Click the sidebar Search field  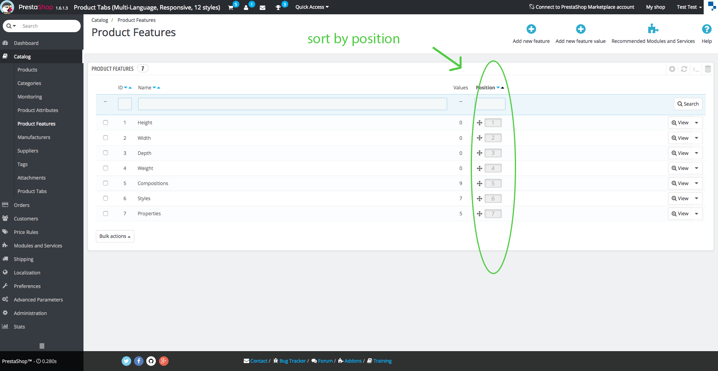49,26
